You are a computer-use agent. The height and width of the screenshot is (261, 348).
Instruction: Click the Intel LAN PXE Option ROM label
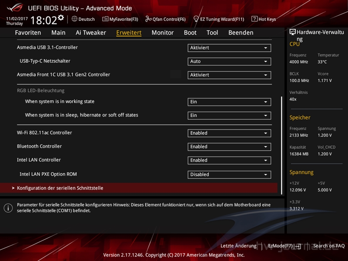pos(48,174)
